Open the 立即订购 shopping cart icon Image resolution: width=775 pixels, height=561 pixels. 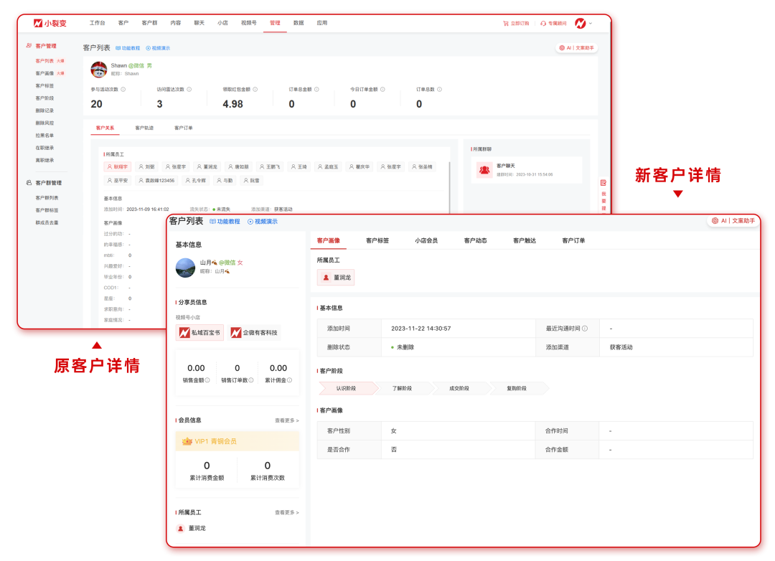pos(505,23)
